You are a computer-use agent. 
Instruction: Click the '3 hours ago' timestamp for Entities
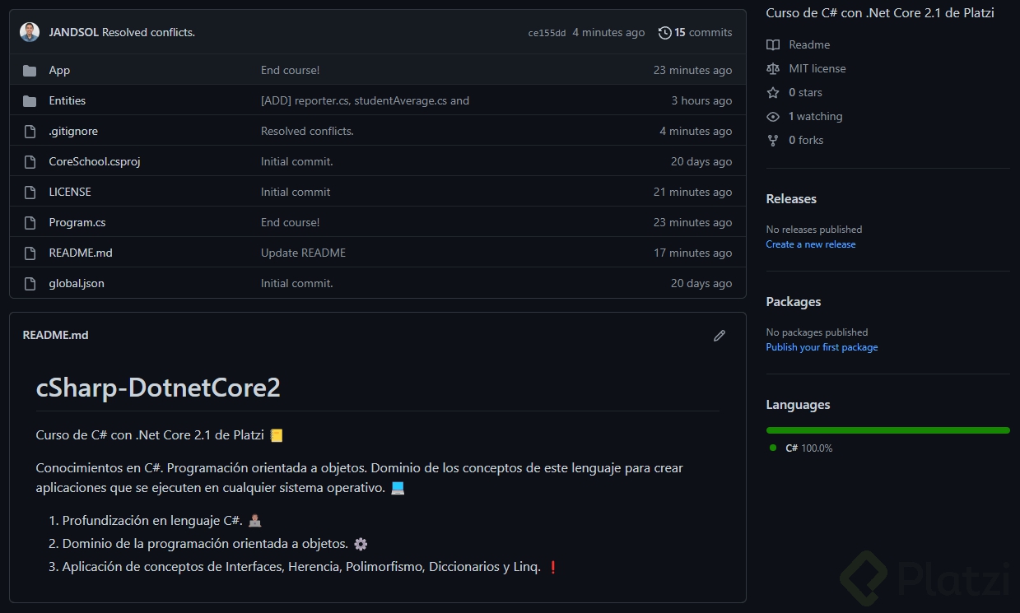(x=701, y=101)
